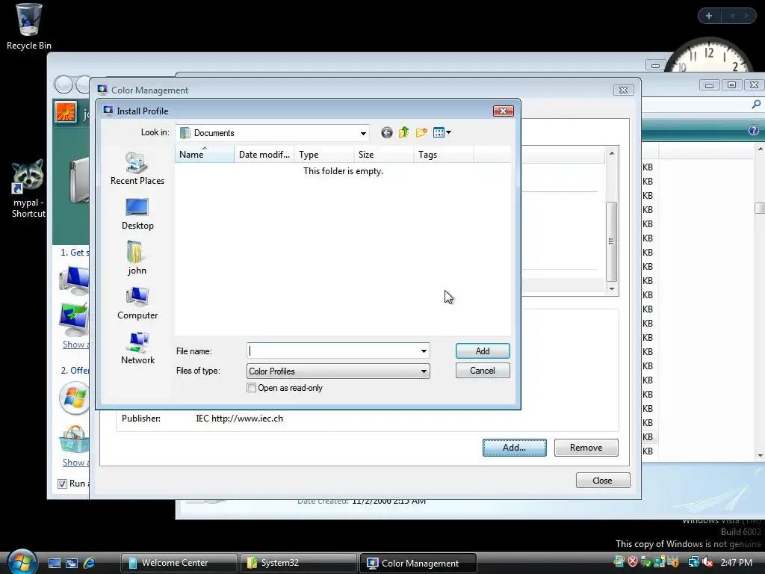Go back to last folder visited
This screenshot has height=574, width=765.
tap(387, 133)
